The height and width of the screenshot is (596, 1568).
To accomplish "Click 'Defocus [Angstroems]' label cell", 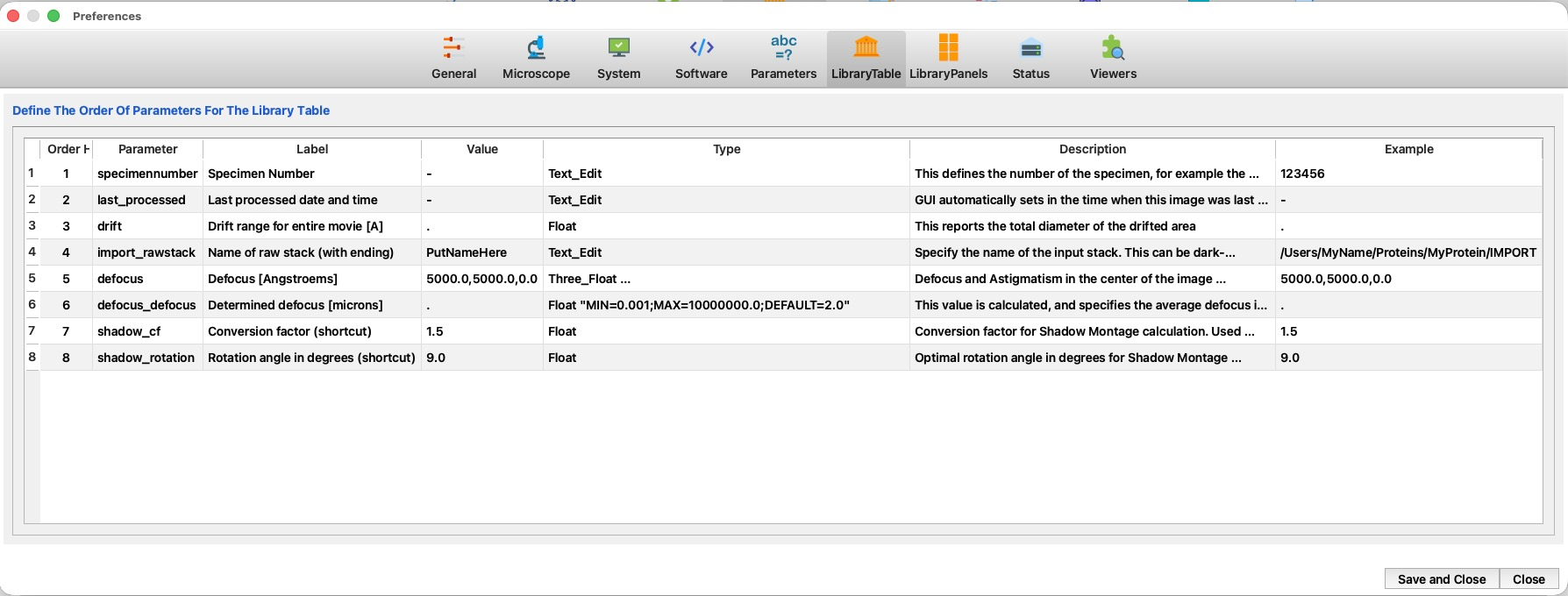I will pyautogui.click(x=312, y=279).
